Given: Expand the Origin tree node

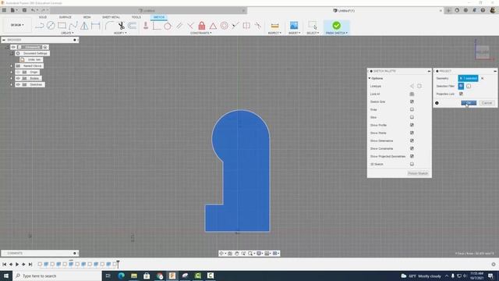Looking at the screenshot, I should click(12, 72).
